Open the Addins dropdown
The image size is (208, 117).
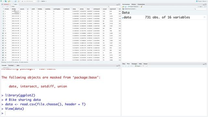pos(44,1)
